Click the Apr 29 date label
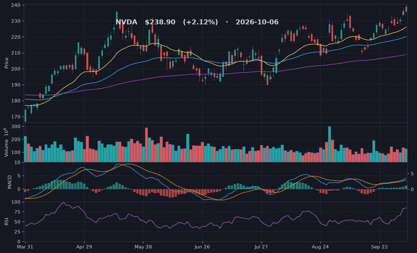The image size is (417, 253). click(84, 246)
